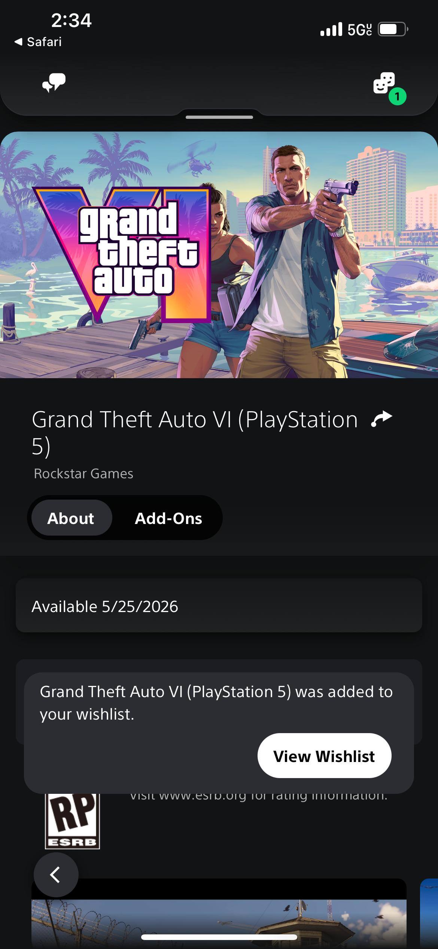Pull the top bar drag handle
Image resolution: width=438 pixels, height=949 pixels.
[x=219, y=117]
